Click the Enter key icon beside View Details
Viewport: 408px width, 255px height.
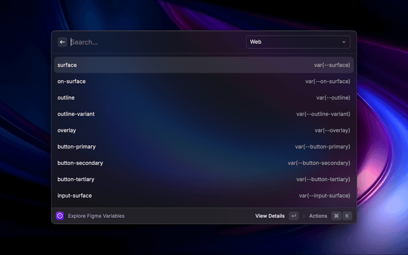293,216
